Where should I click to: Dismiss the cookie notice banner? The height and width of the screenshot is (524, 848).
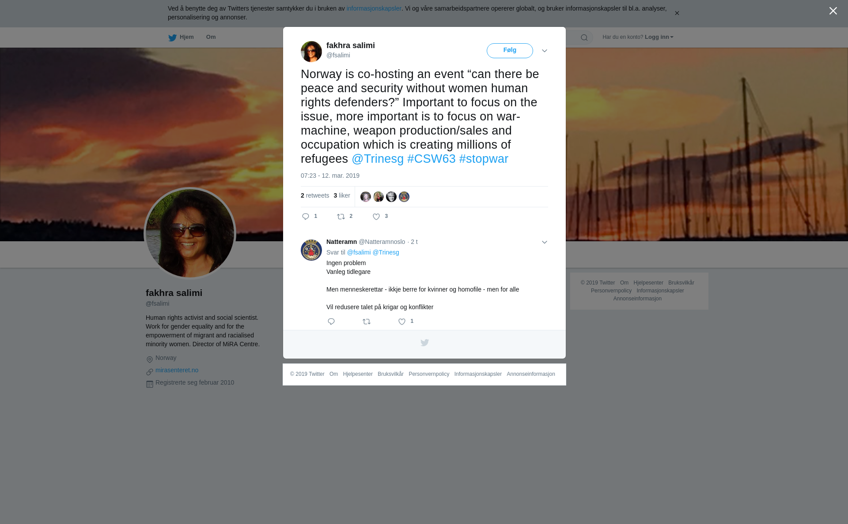[x=677, y=13]
